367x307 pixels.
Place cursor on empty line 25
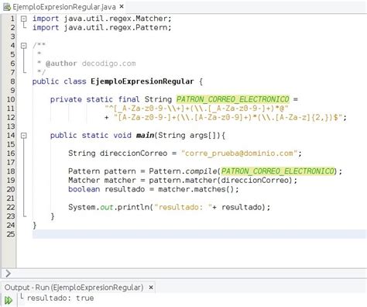199,234
